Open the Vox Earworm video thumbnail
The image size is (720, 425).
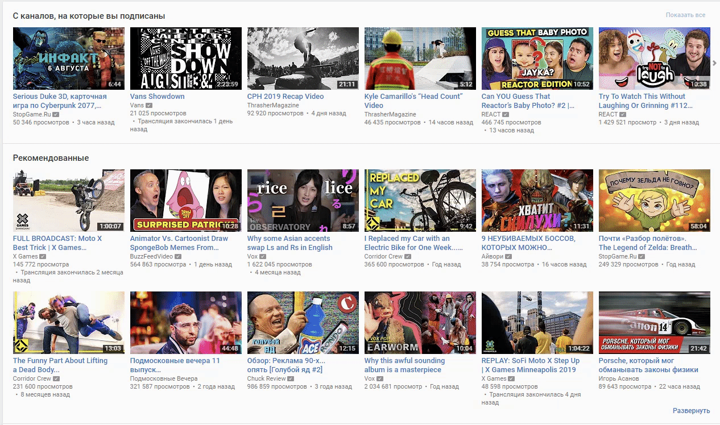coord(420,323)
